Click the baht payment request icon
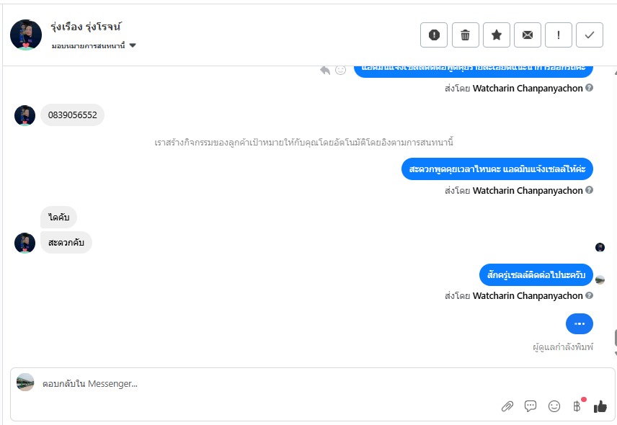 (x=577, y=406)
